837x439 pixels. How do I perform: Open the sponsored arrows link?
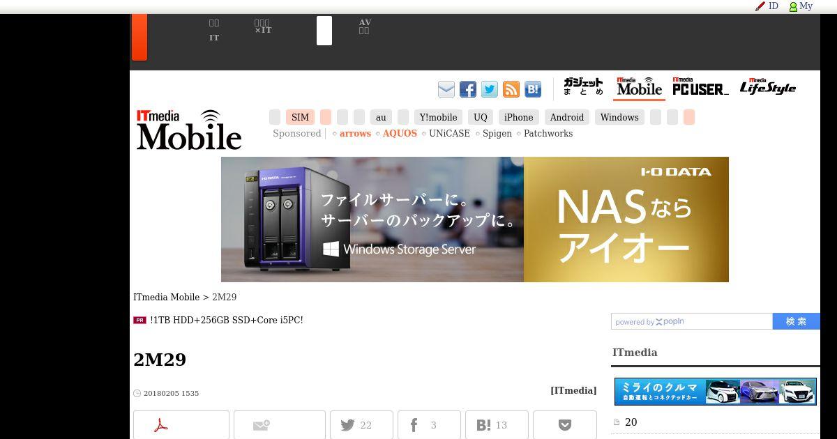click(x=355, y=134)
